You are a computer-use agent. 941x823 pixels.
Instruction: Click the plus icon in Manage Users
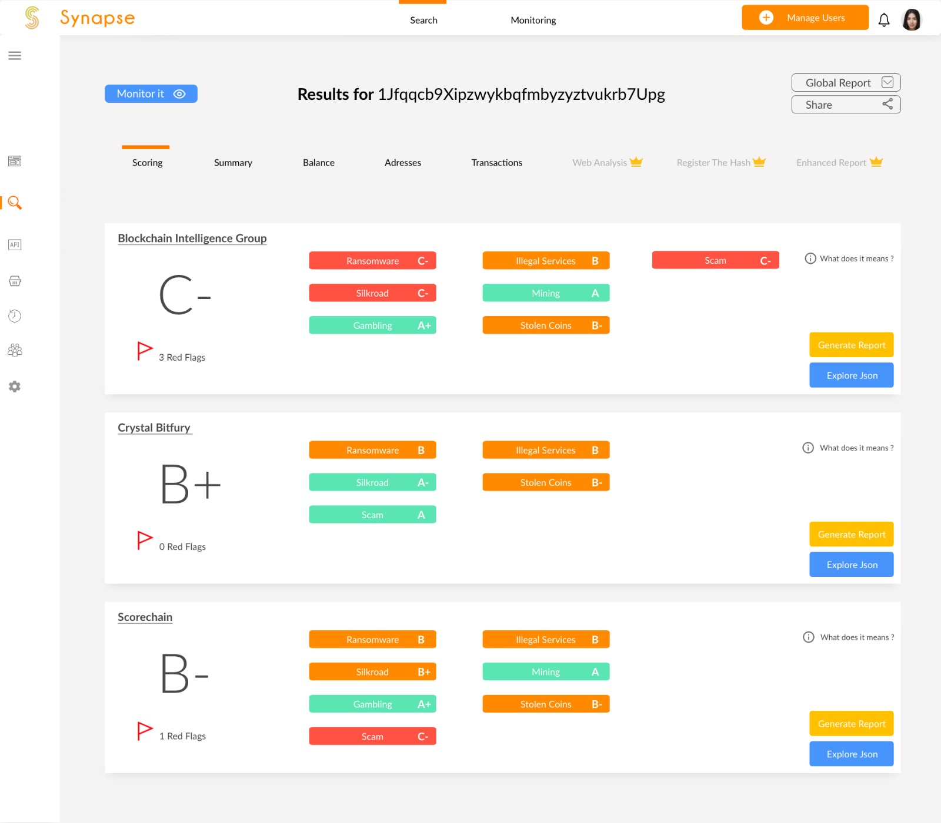(766, 18)
